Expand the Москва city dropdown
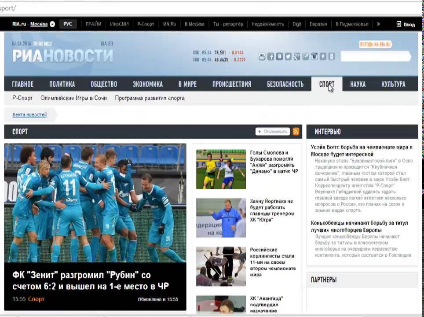The width and height of the screenshot is (424, 317). pos(52,24)
